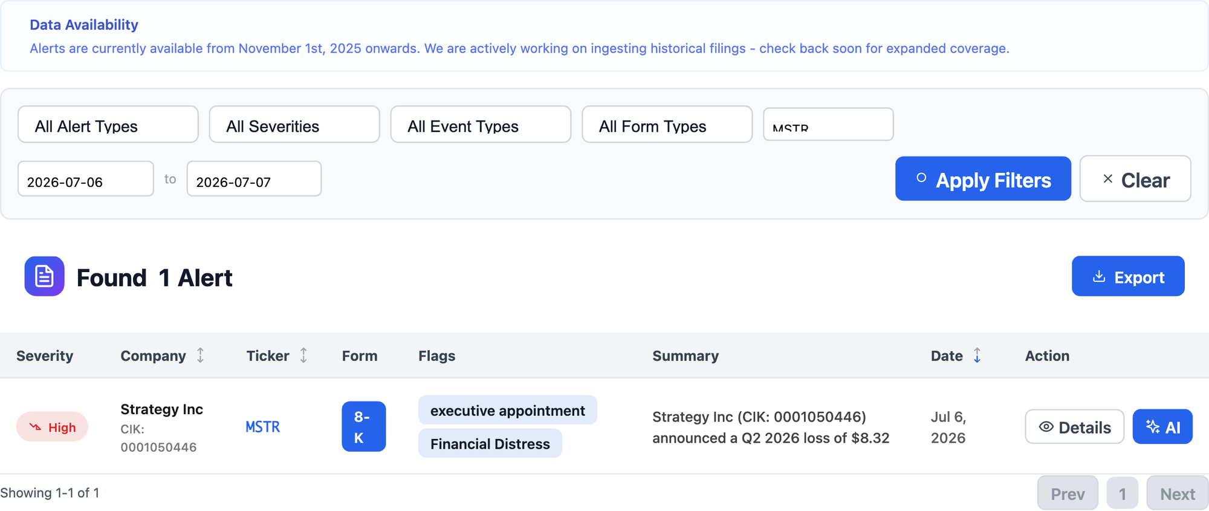Click the sparkle icon in AI button
This screenshot has height=511, width=1209.
point(1153,427)
